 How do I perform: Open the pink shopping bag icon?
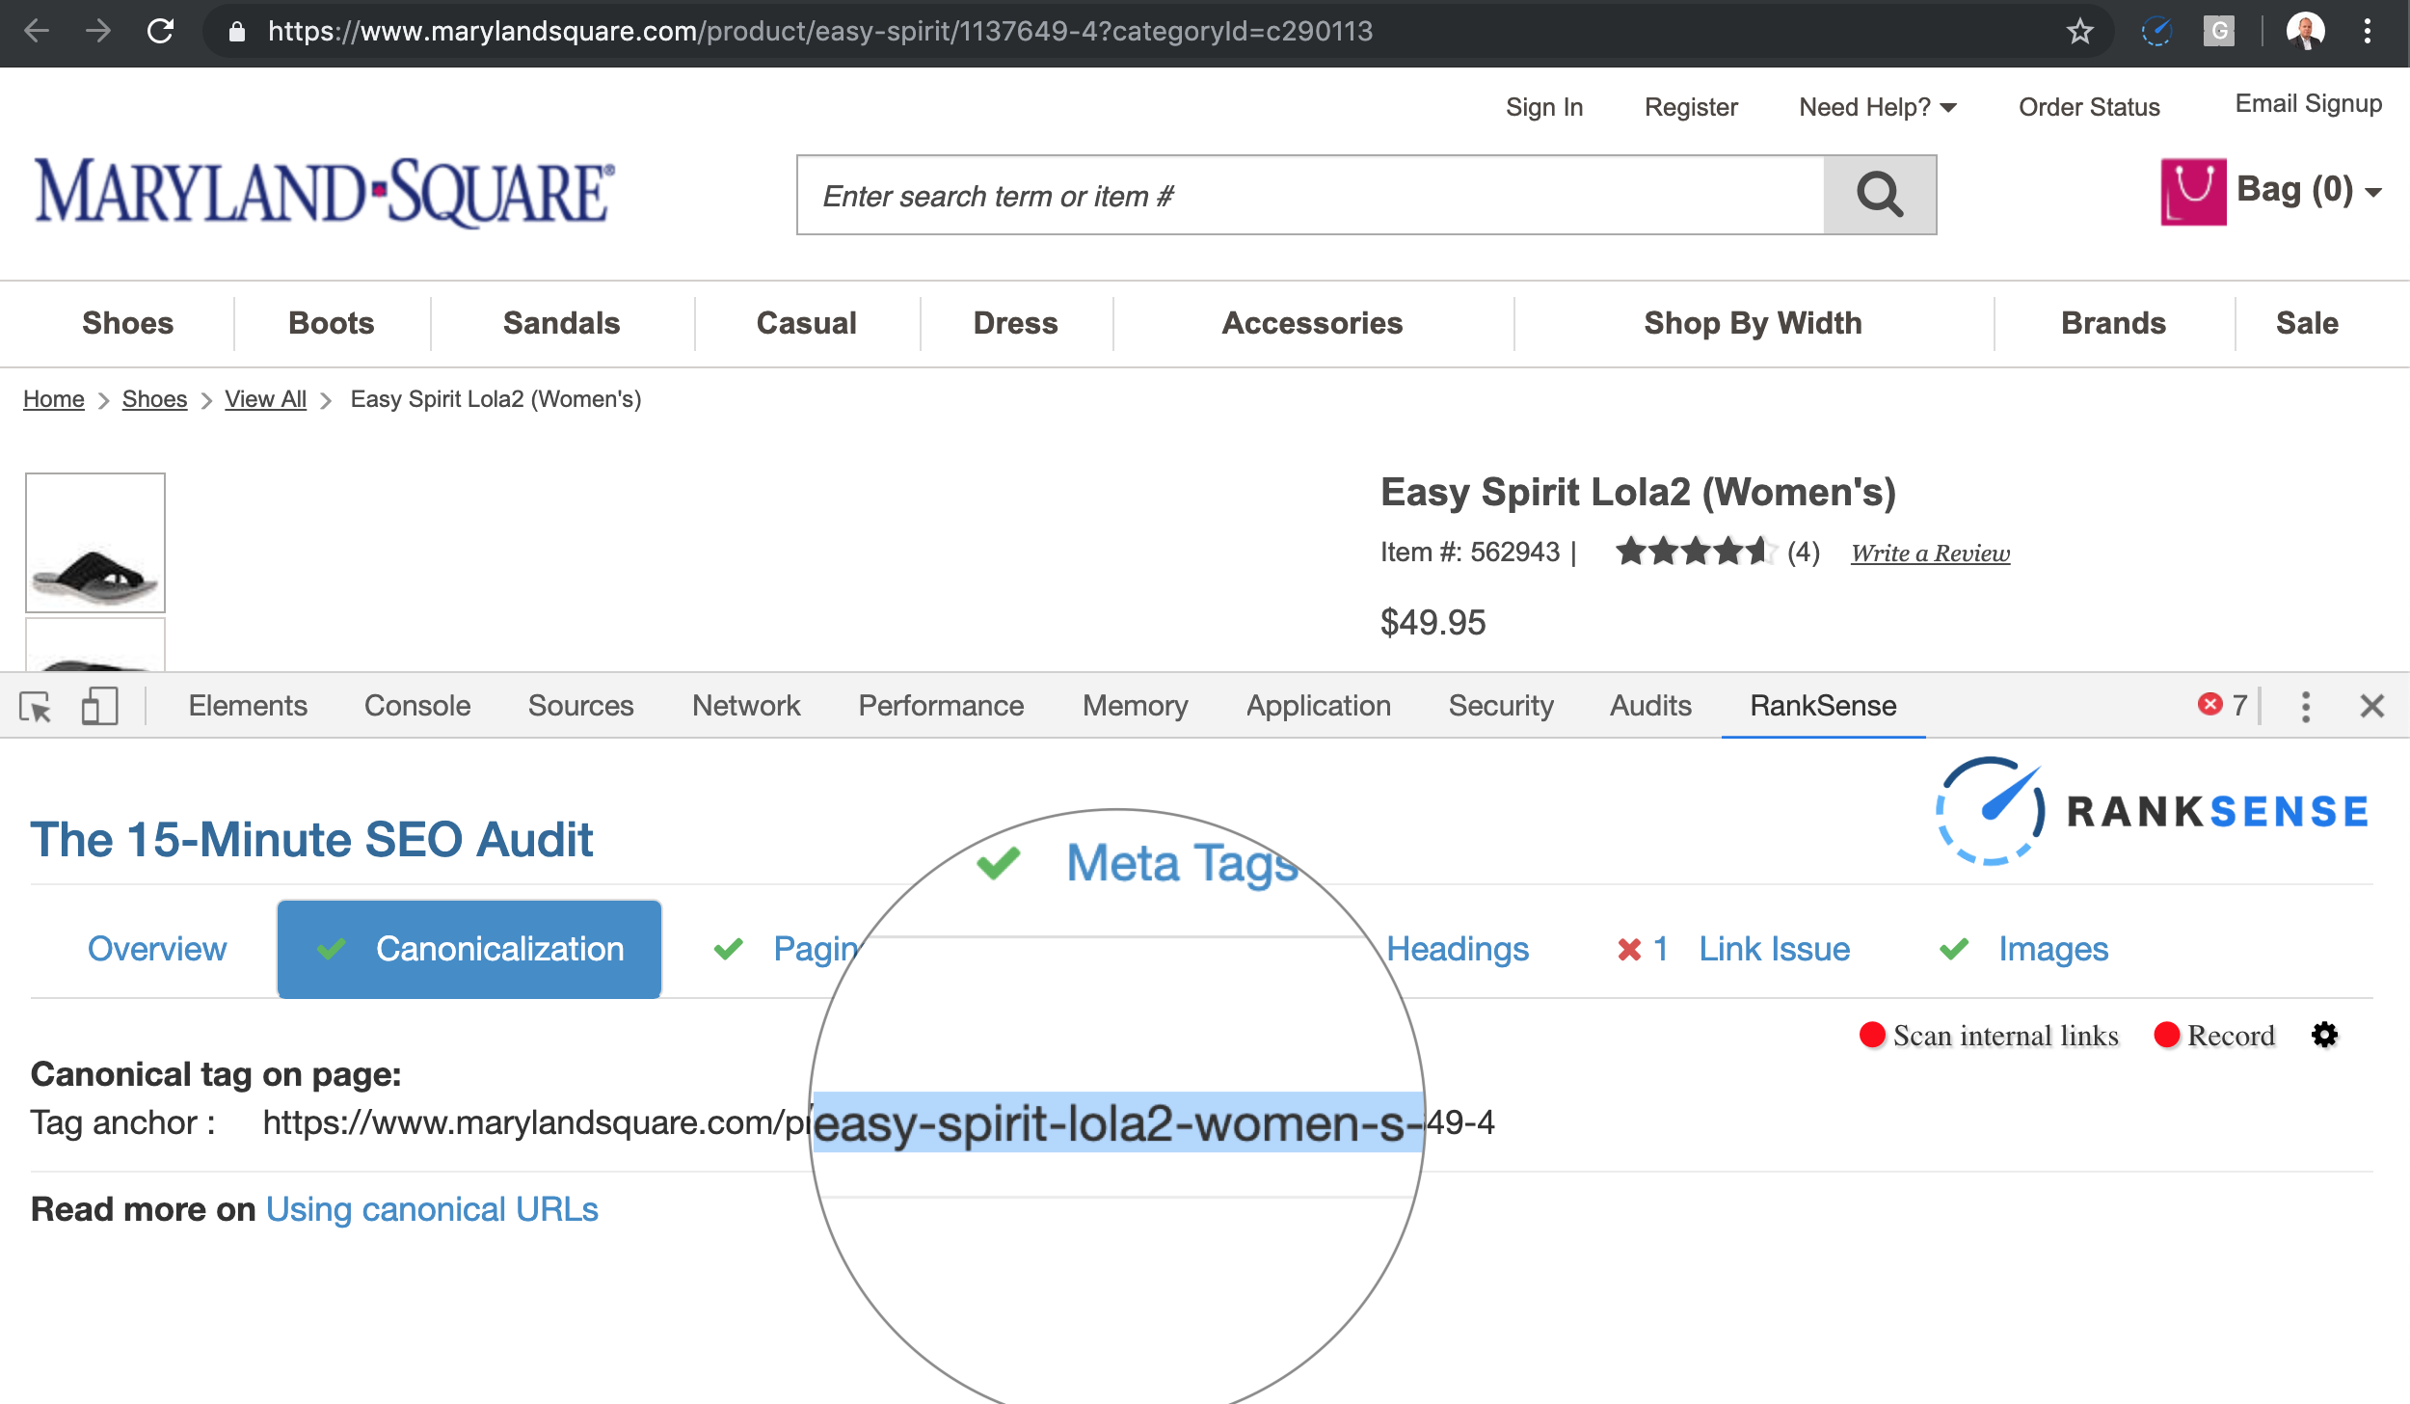[x=2193, y=192]
